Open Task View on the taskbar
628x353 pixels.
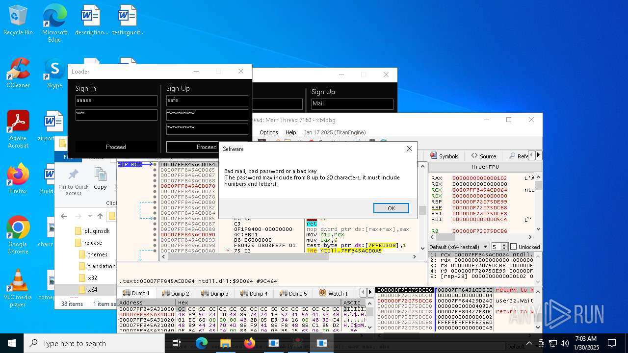point(177,343)
